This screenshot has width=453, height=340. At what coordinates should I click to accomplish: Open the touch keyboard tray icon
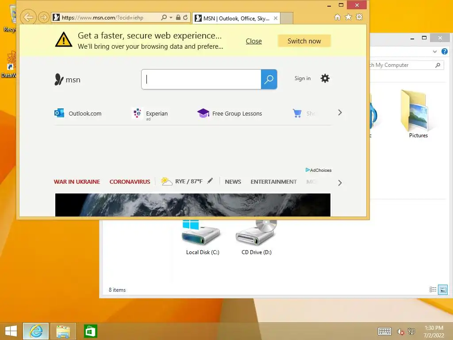384,331
